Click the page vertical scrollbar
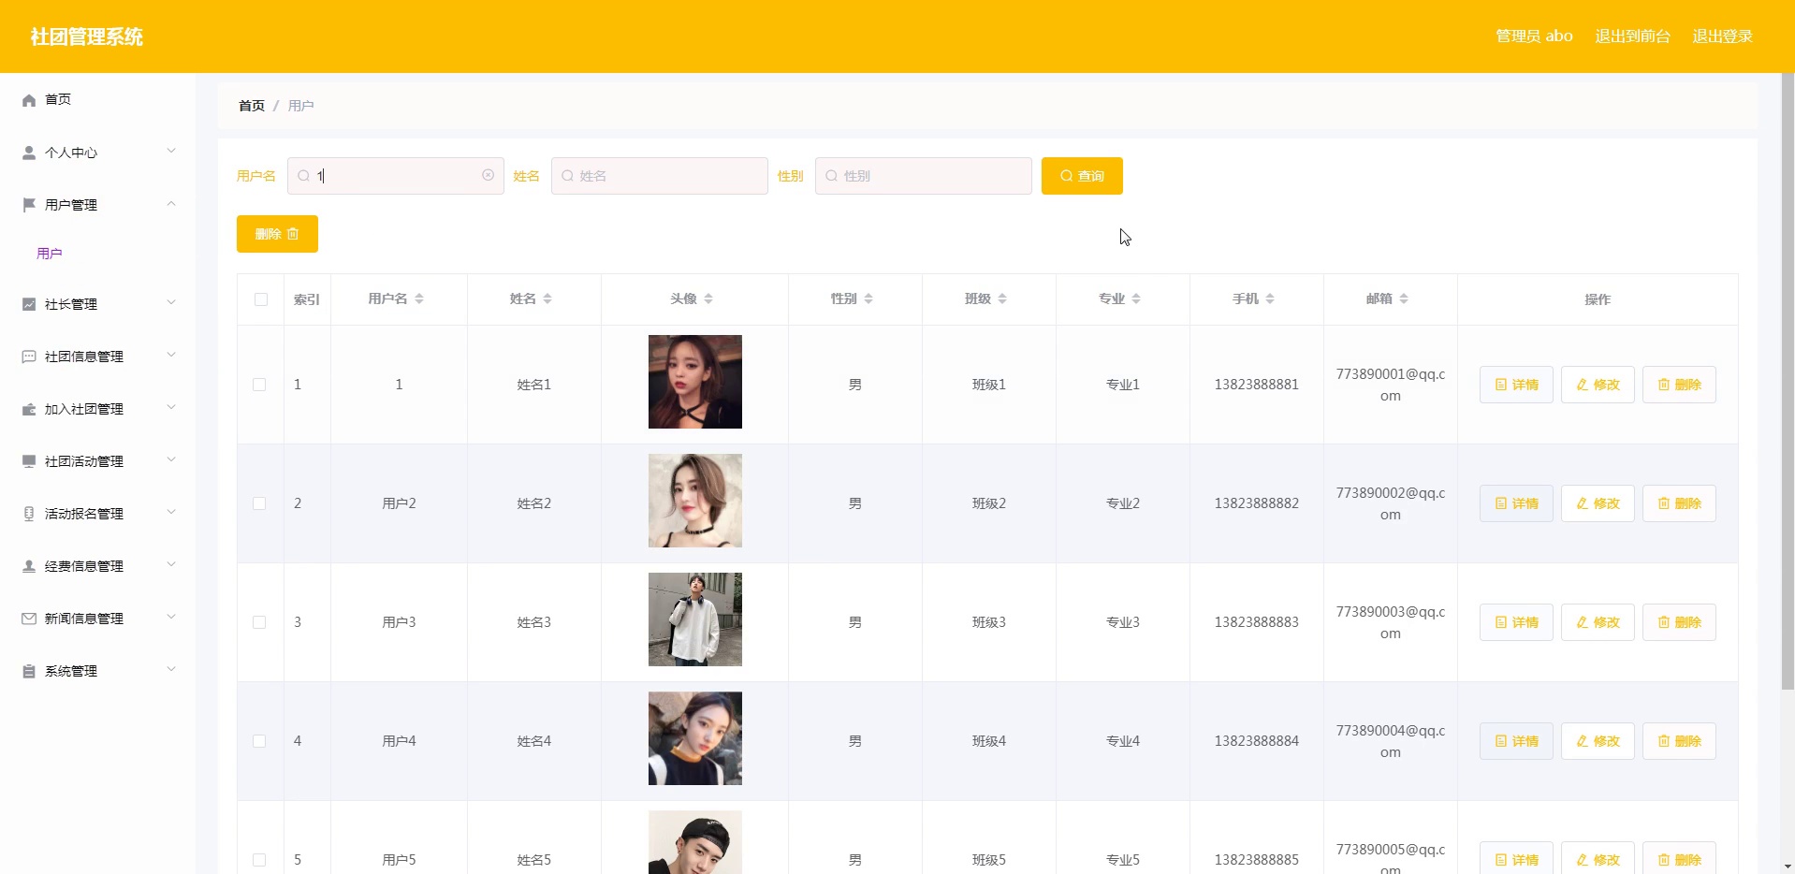The height and width of the screenshot is (874, 1795). coord(1788,382)
